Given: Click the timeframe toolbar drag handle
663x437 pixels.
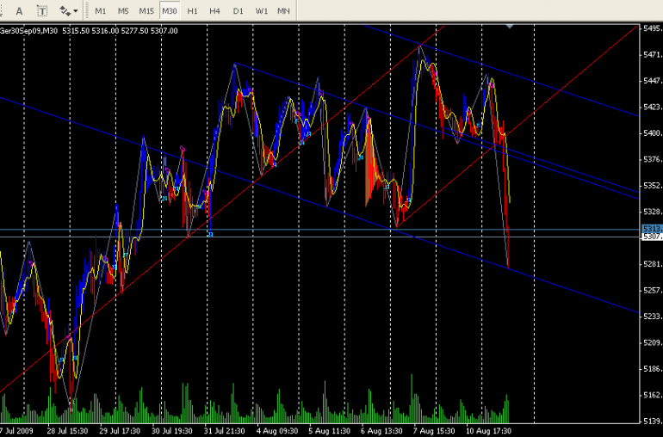Looking at the screenshot, I should point(87,11).
